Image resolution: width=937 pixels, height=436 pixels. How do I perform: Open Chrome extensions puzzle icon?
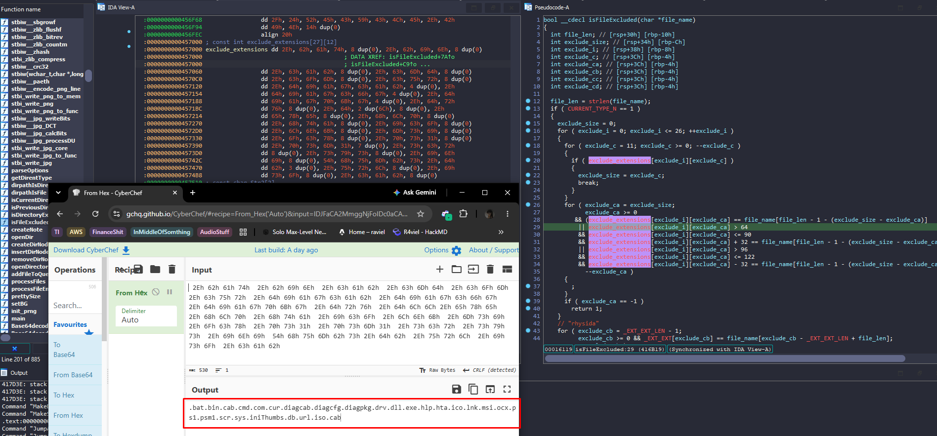(463, 214)
